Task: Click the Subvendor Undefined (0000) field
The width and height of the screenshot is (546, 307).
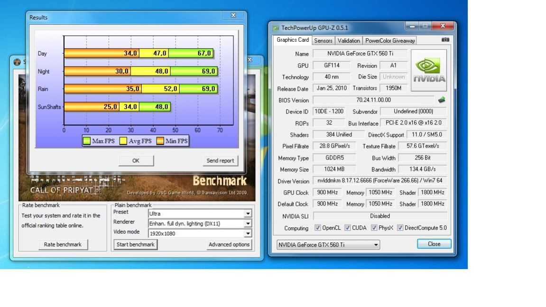Action: 413,112
